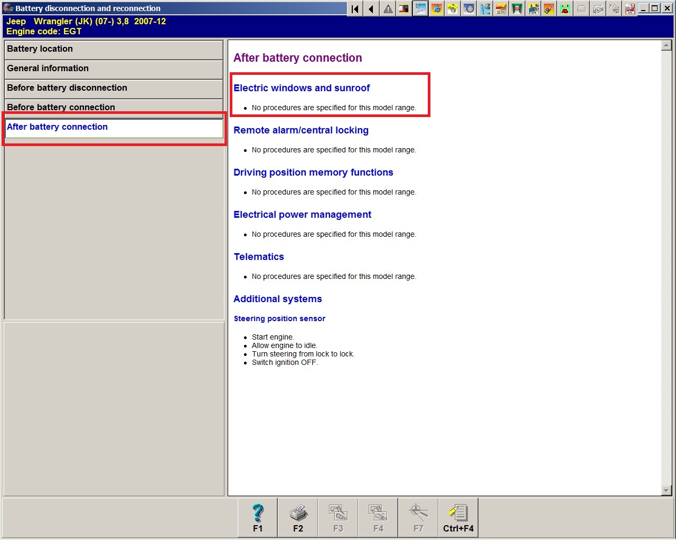Select After battery connection item
Screen dimensions: 676x541
[x=114, y=127]
